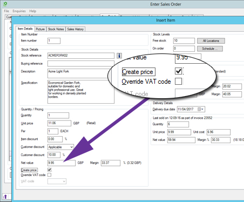The height and width of the screenshot is (202, 244).
Task: Open the Help menu
Action: [x=33, y=11]
